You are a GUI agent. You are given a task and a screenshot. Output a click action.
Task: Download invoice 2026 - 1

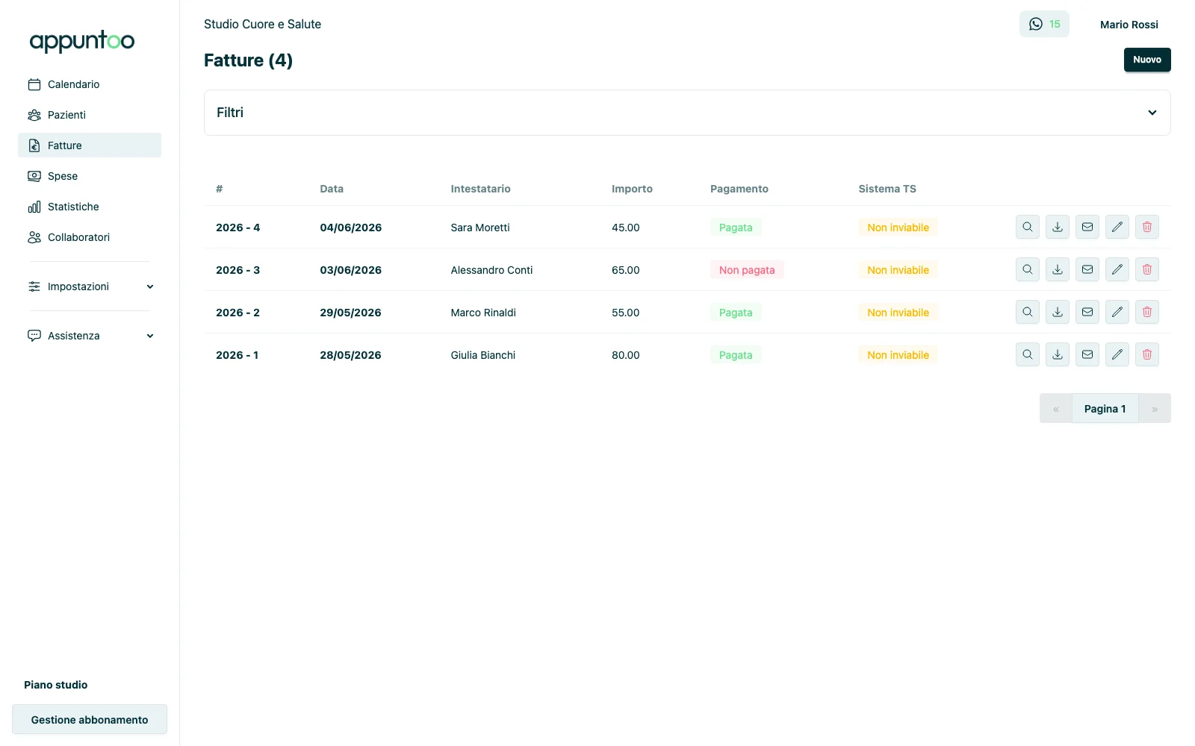(x=1058, y=354)
